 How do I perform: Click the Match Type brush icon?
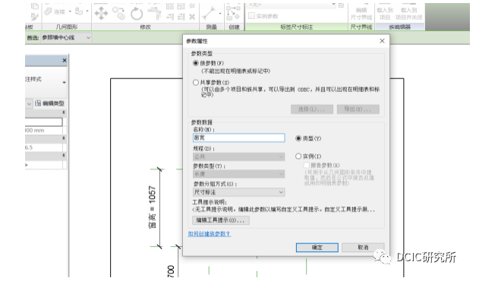point(35,17)
